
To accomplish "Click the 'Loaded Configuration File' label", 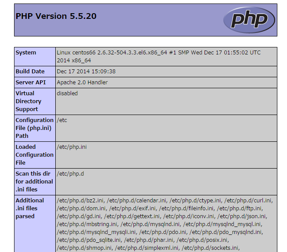I will [x=34, y=155].
